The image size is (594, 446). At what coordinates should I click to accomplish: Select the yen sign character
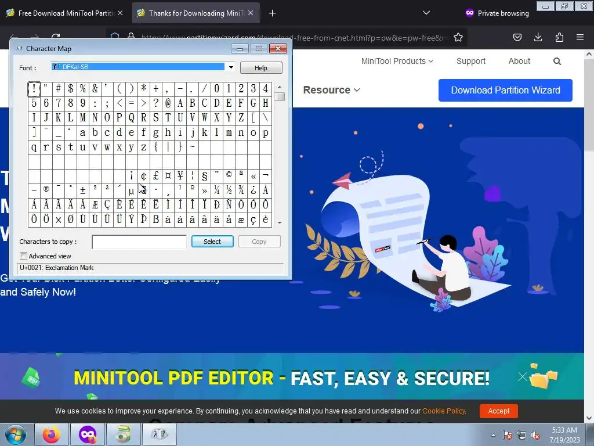pyautogui.click(x=180, y=175)
